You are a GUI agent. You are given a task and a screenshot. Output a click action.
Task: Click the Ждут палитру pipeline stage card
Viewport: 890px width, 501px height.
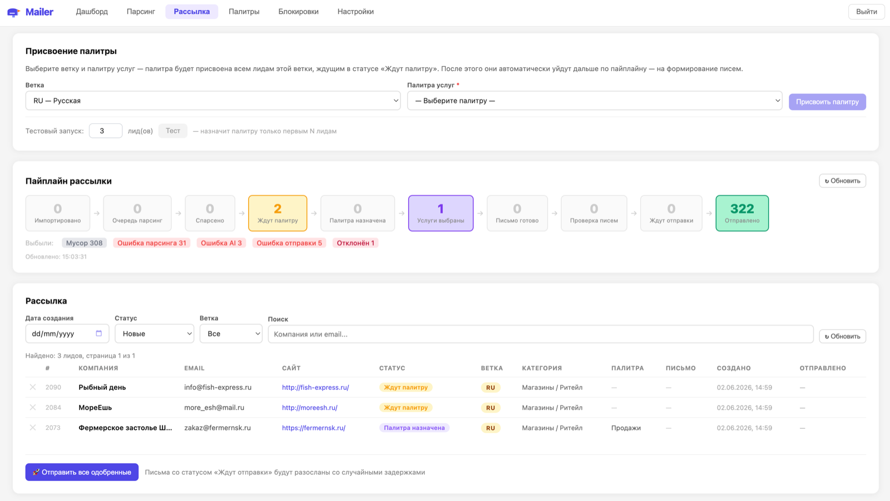tap(278, 213)
